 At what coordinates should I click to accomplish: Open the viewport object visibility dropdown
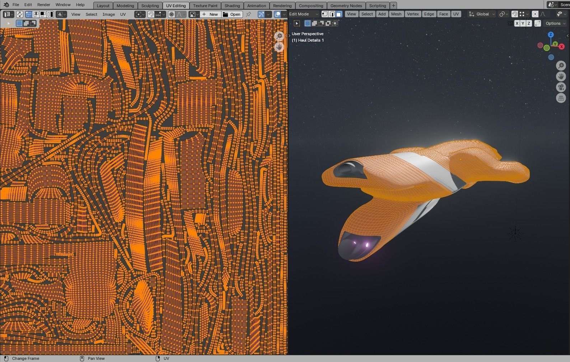(561, 14)
